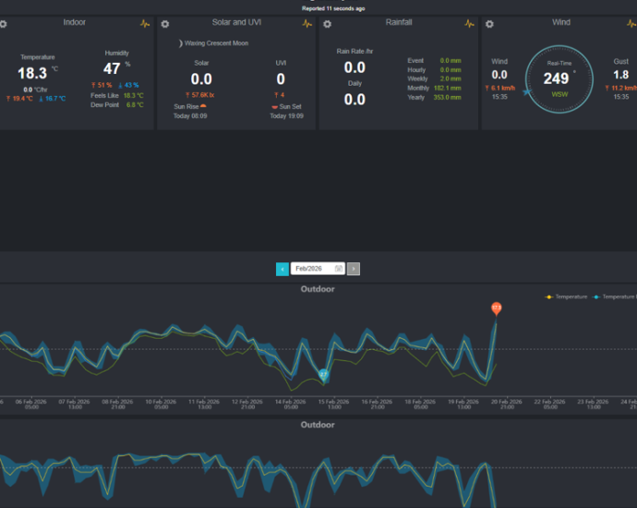Click the Rainfall panel title
The image size is (637, 508).
click(399, 22)
